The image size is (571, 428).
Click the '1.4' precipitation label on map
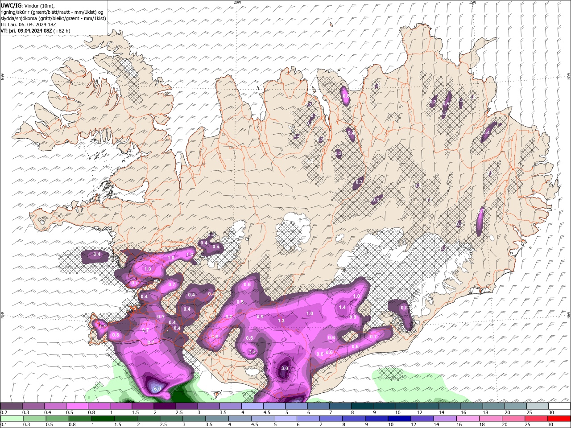point(343,307)
